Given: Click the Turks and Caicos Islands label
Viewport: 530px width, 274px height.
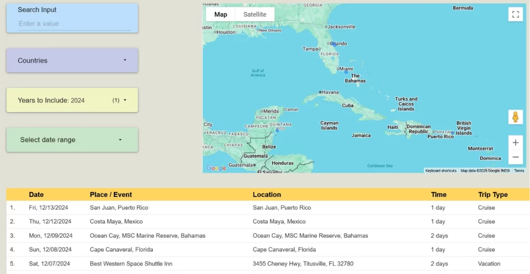Looking at the screenshot, I should pos(406,104).
